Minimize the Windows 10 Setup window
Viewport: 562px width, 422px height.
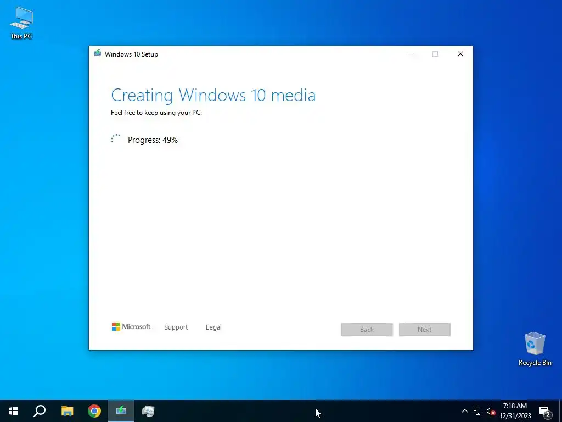click(x=411, y=54)
